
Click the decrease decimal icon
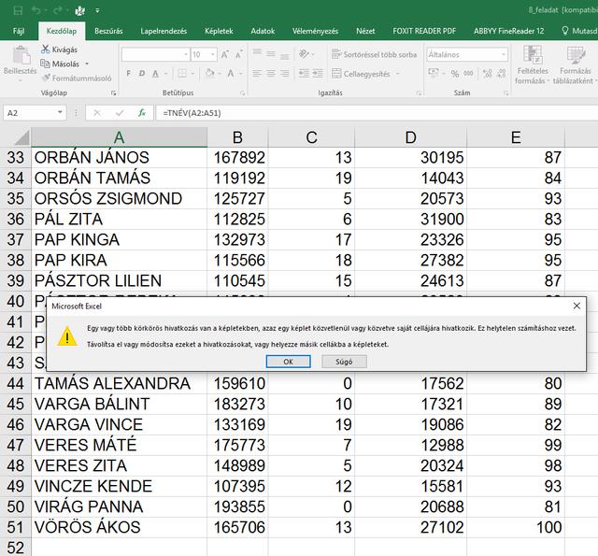click(502, 73)
